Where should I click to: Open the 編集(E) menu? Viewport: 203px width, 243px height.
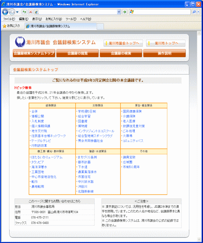point(24,19)
